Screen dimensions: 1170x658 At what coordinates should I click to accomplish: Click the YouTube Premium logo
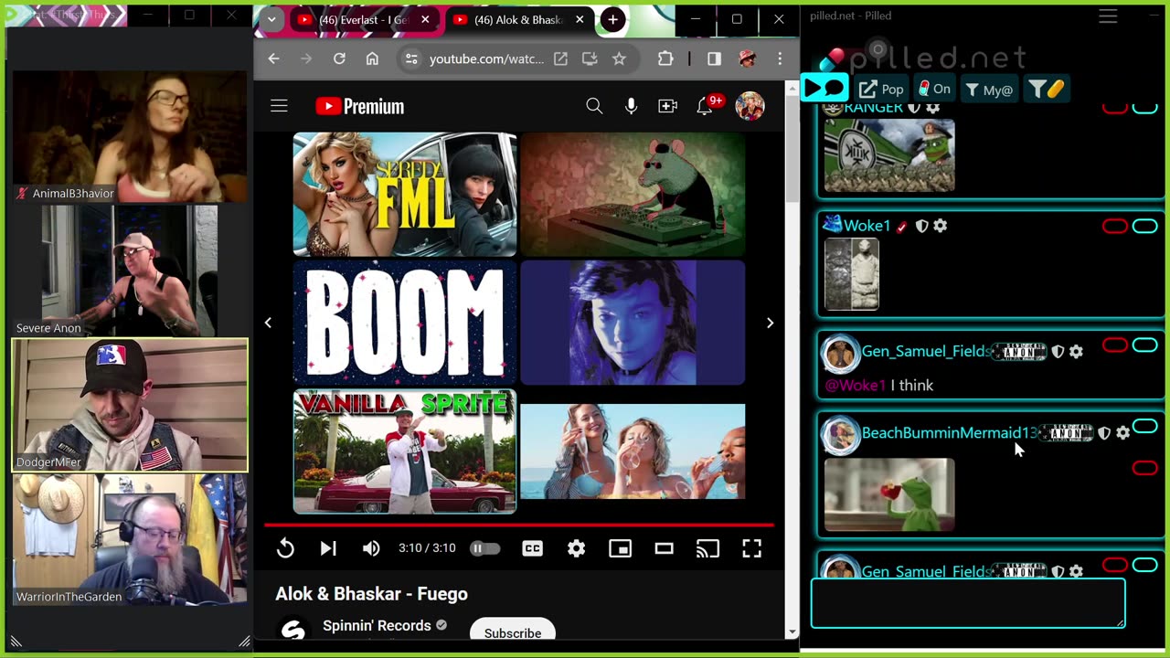[360, 107]
